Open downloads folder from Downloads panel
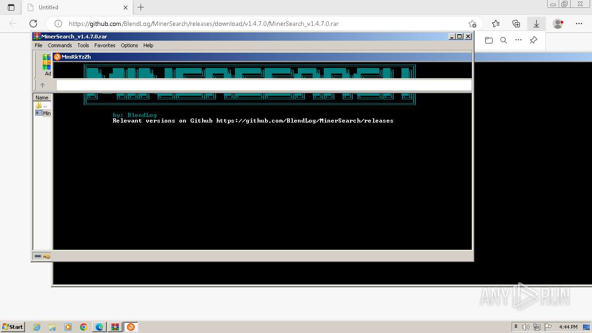The width and height of the screenshot is (592, 333). (489, 40)
